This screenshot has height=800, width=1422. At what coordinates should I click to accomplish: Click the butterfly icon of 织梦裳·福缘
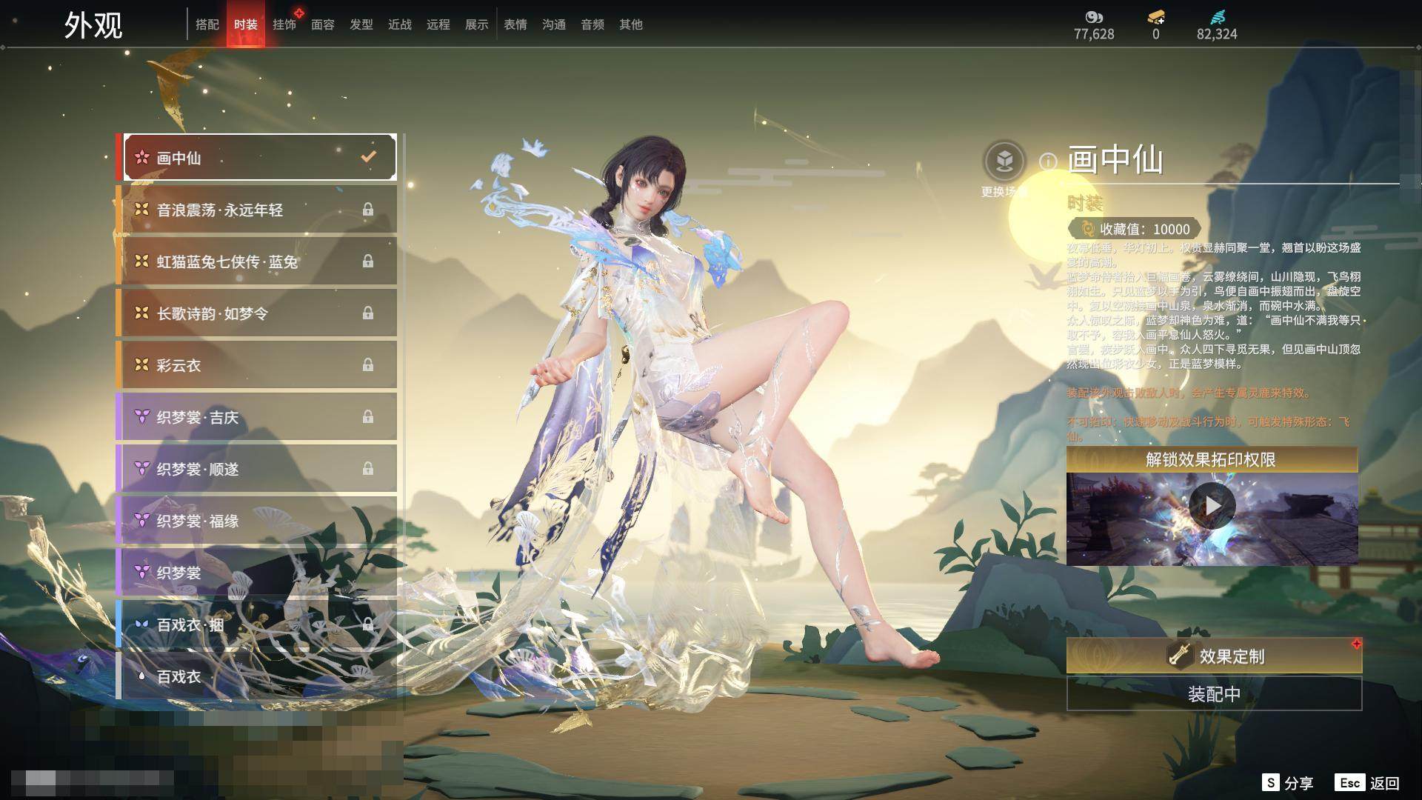[x=141, y=521]
